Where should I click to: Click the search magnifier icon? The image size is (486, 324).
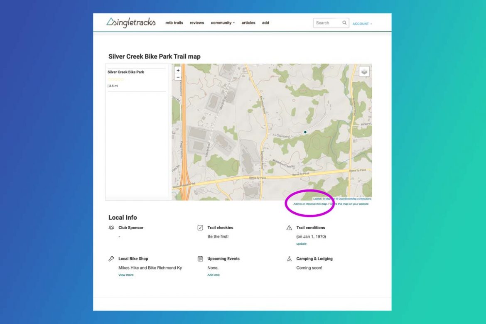[x=344, y=23]
